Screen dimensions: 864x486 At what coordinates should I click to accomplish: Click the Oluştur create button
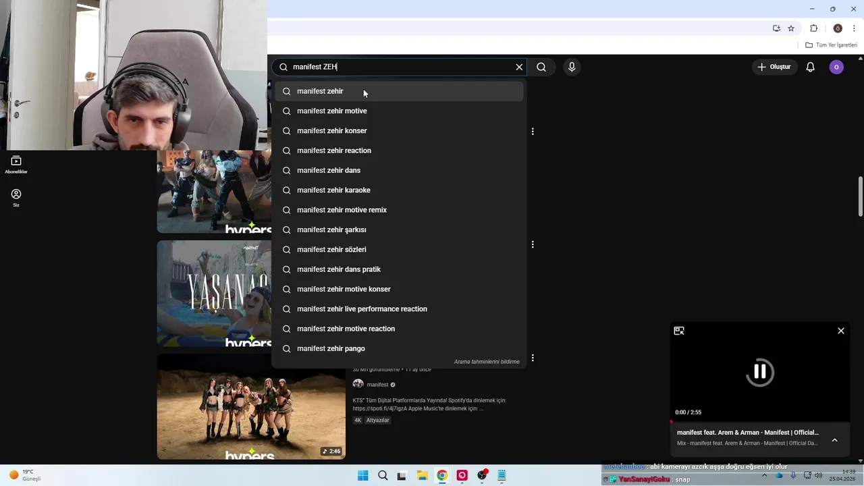tap(774, 67)
